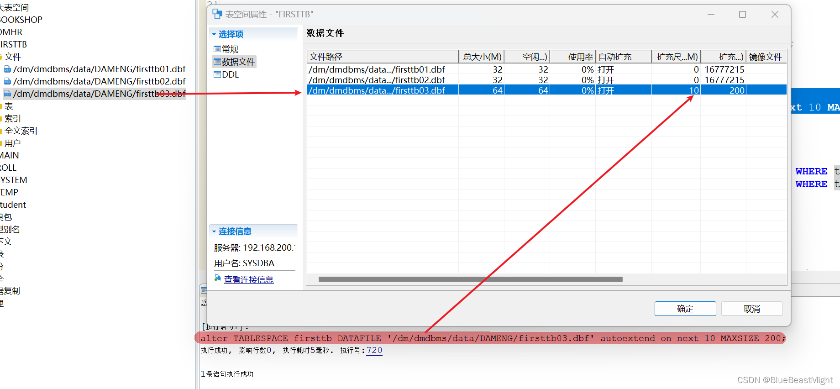Sort by 总大小(M) column header
Screen dimensions: 840x389
[x=481, y=57]
